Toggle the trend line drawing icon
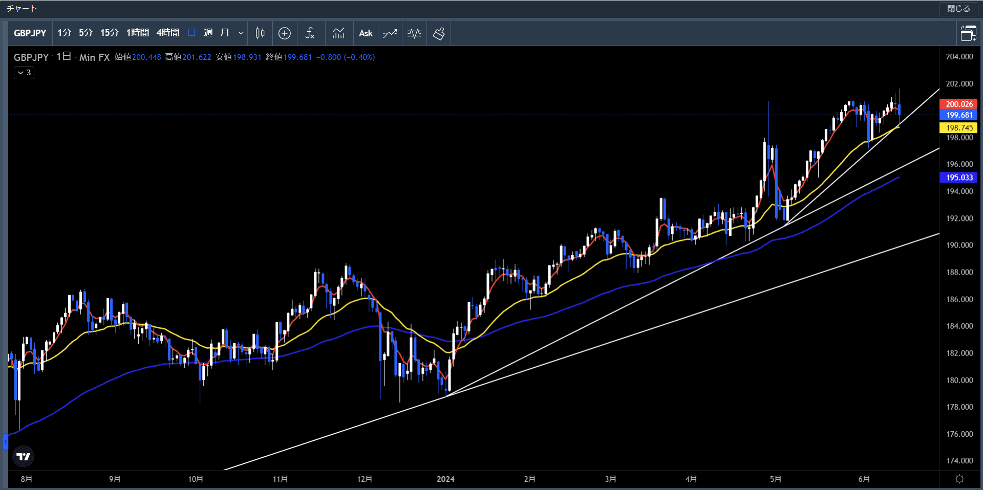The image size is (983, 490). 390,33
